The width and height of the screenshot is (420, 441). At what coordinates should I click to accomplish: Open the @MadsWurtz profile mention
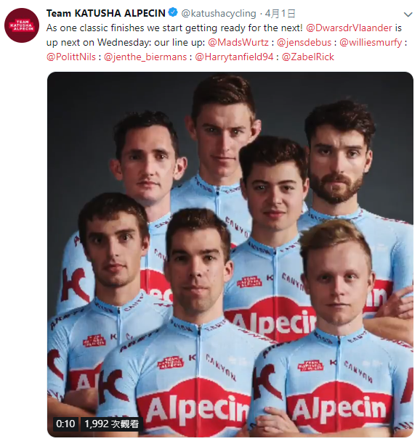tap(238, 43)
